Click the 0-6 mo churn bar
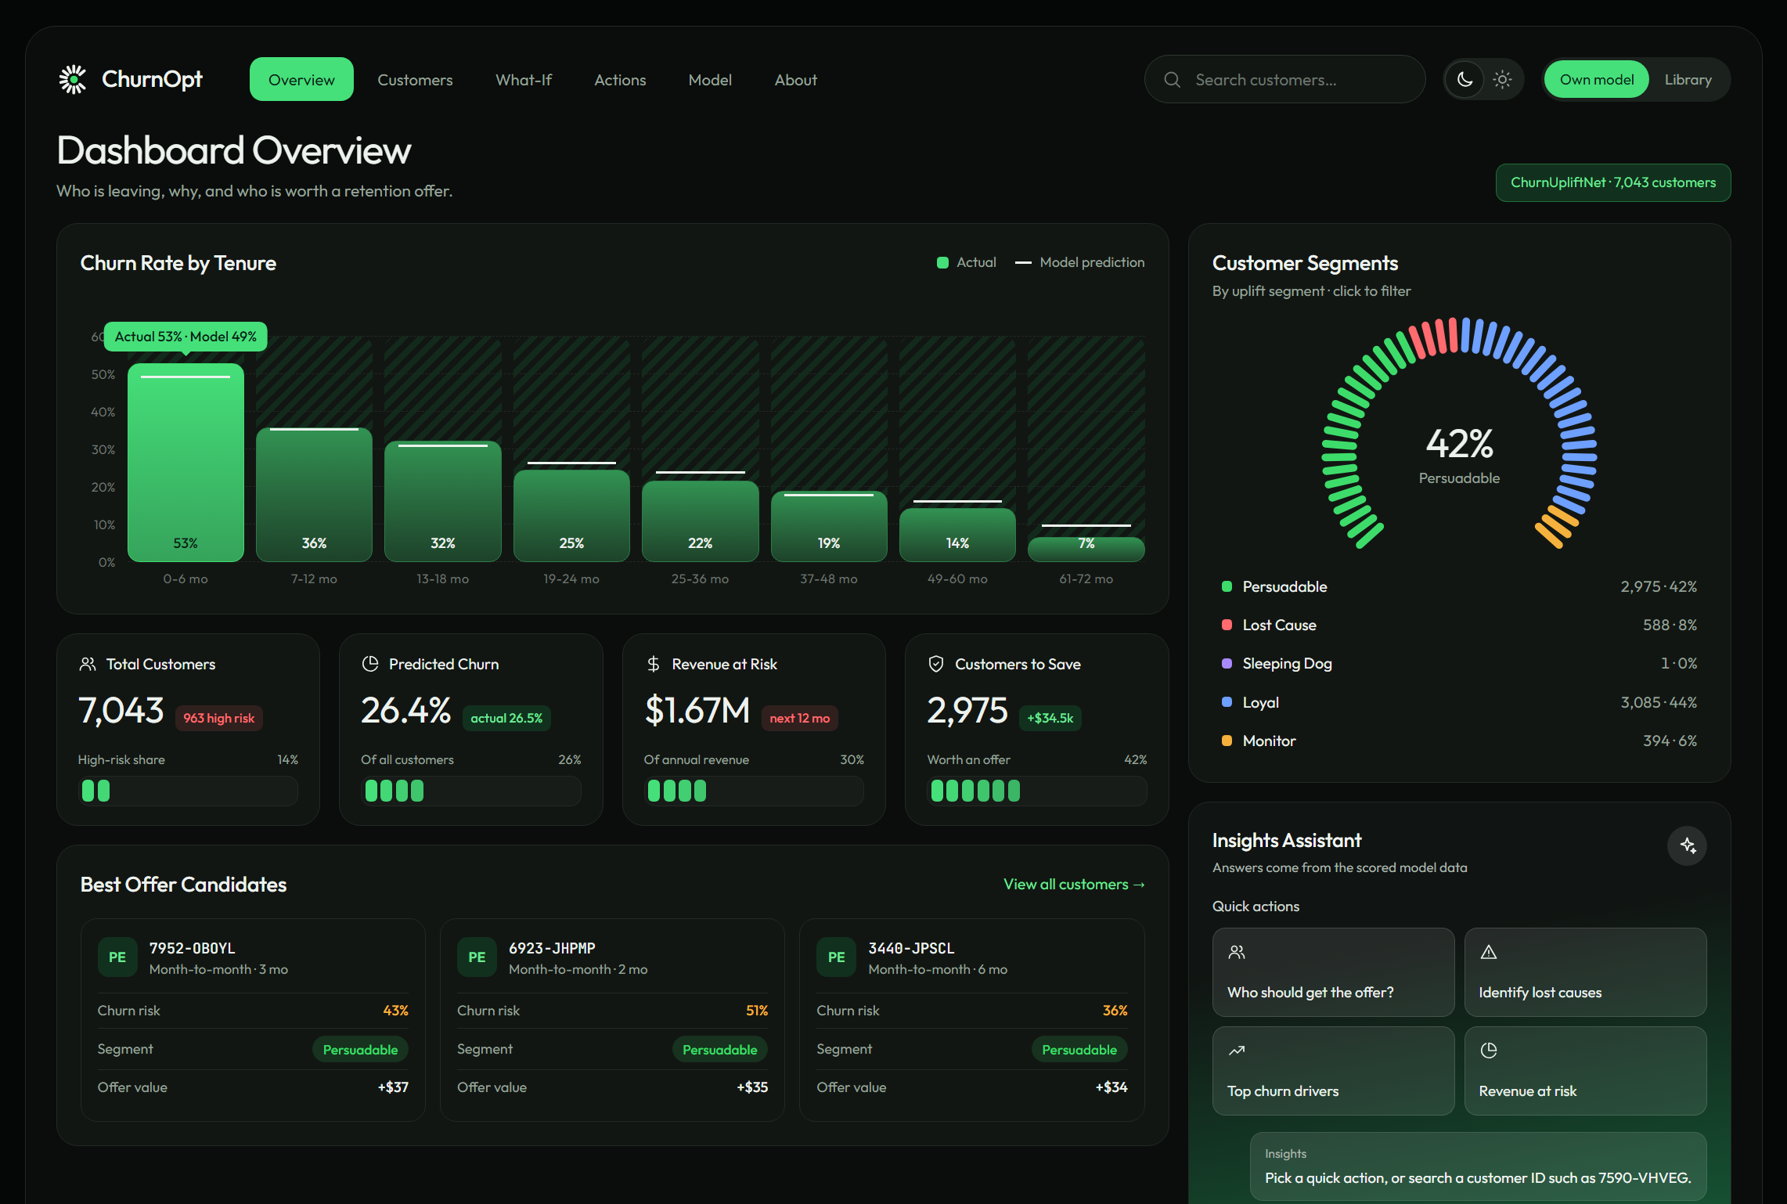 click(186, 462)
